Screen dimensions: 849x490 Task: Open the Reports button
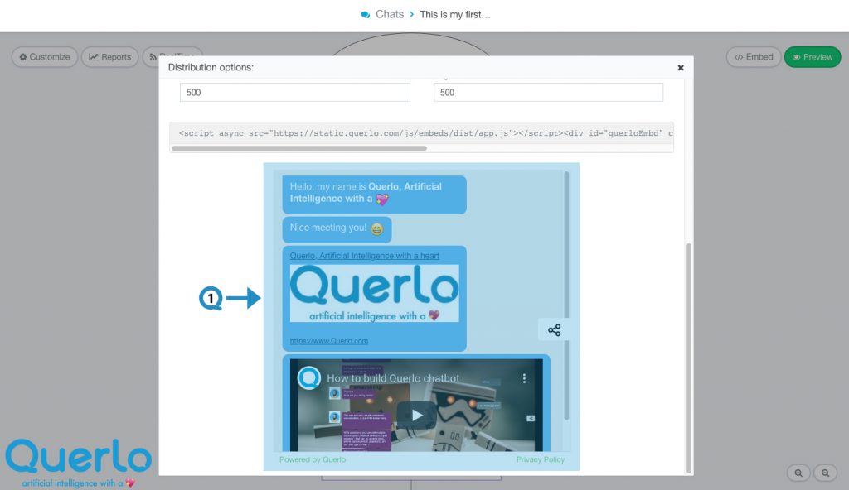(x=110, y=57)
